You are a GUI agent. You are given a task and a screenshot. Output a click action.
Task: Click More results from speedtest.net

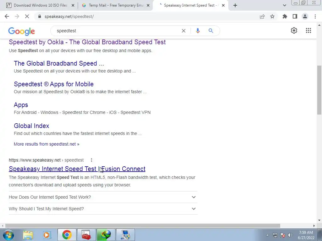[47, 144]
